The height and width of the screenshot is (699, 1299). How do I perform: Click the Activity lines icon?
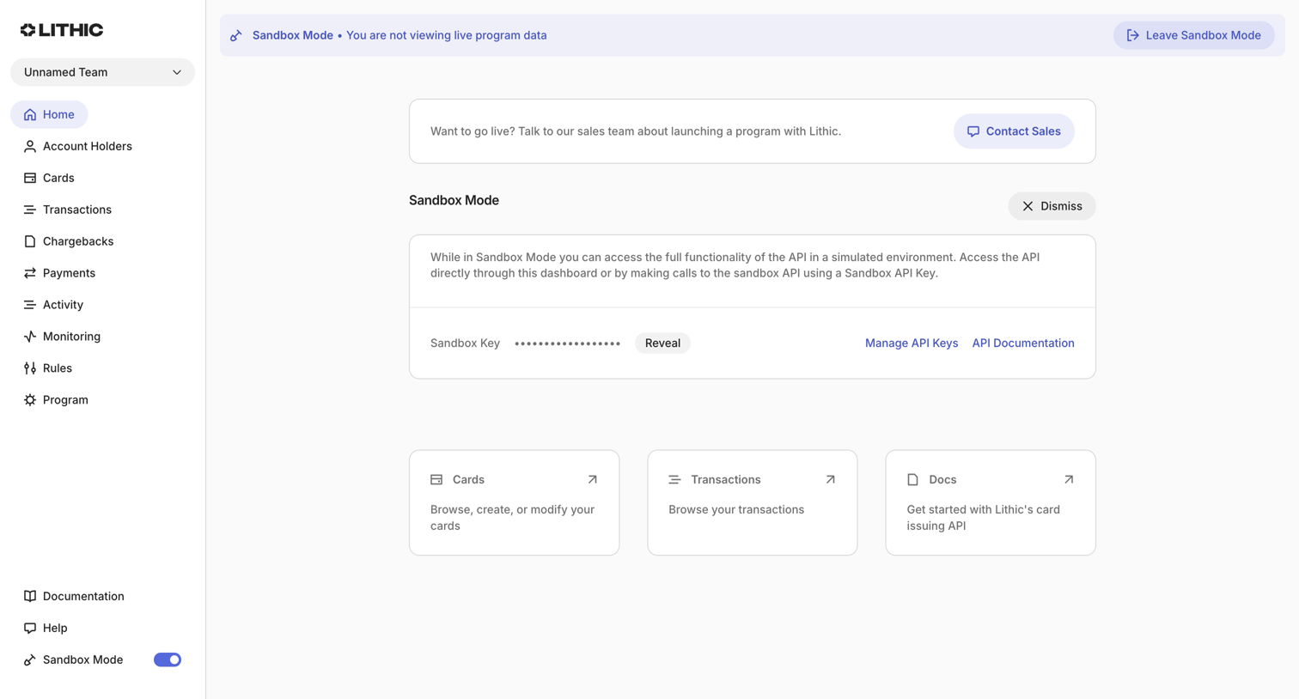point(30,305)
